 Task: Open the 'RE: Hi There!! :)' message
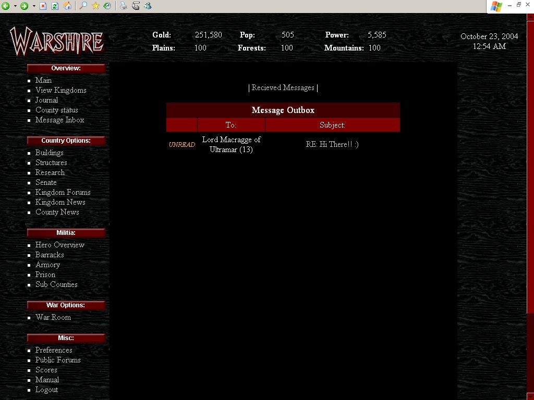pyautogui.click(x=332, y=145)
